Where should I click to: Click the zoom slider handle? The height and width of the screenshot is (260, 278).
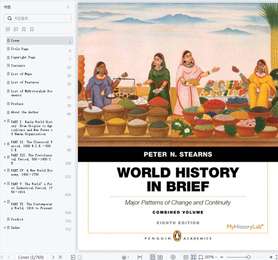[x=249, y=257]
